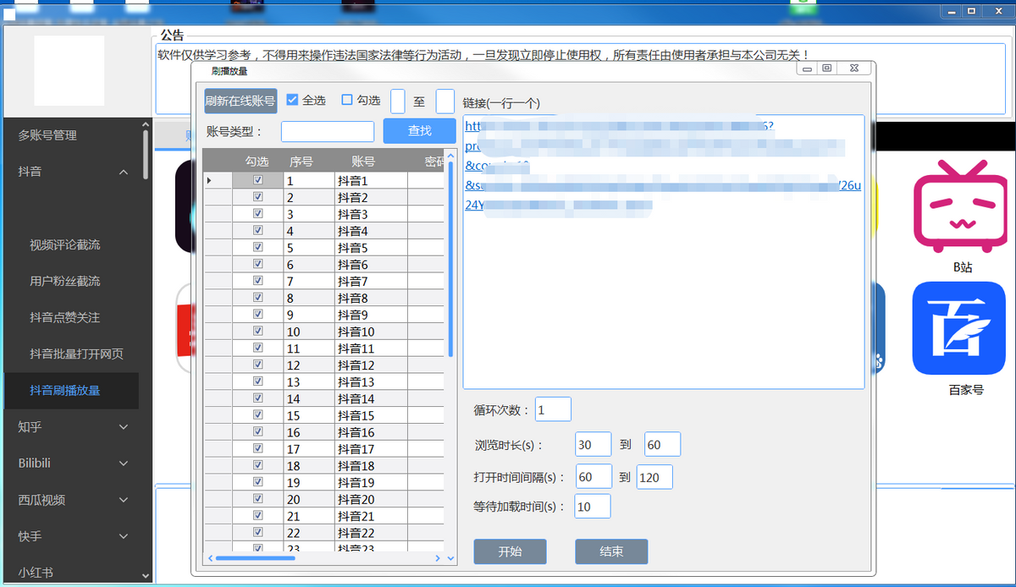Toggle the 勾选 range checkbox
The image size is (1016, 587).
[346, 100]
